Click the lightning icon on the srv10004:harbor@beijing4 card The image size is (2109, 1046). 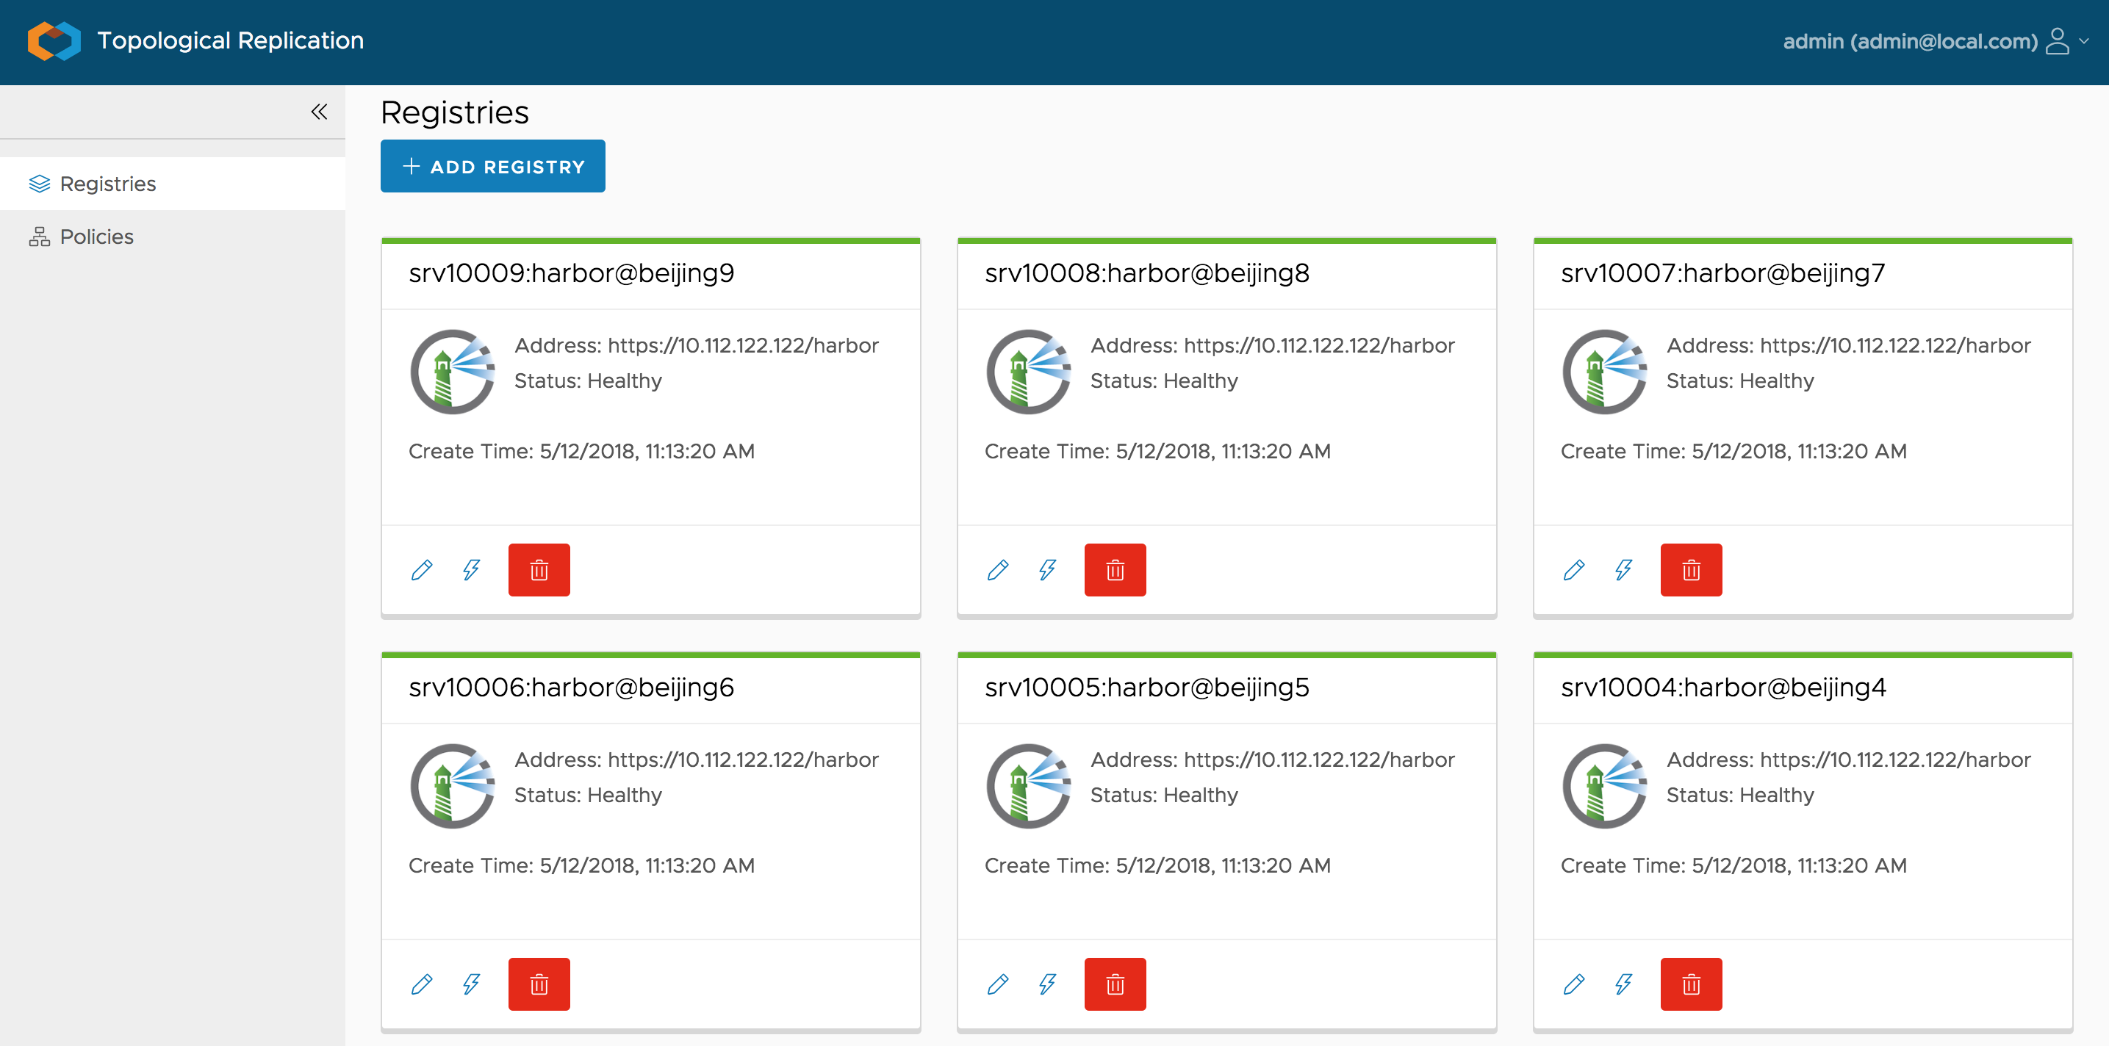tap(1623, 984)
